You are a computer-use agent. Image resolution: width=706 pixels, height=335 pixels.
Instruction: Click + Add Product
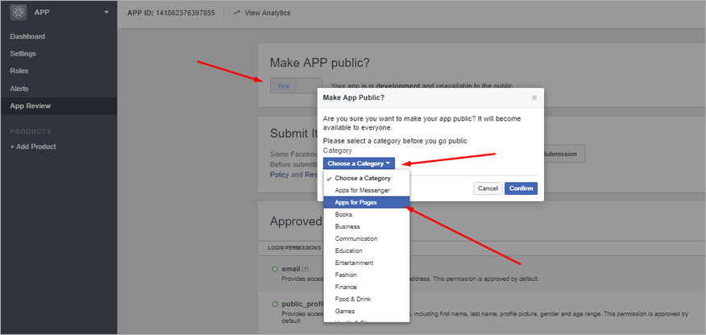tap(33, 147)
